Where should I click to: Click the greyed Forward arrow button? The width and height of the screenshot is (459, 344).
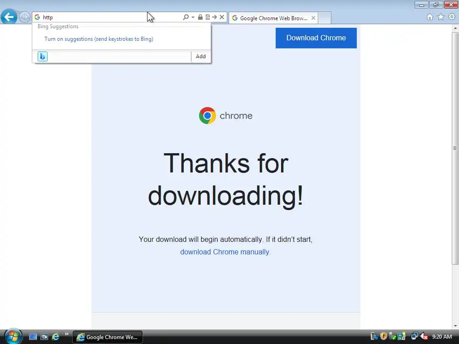25,17
